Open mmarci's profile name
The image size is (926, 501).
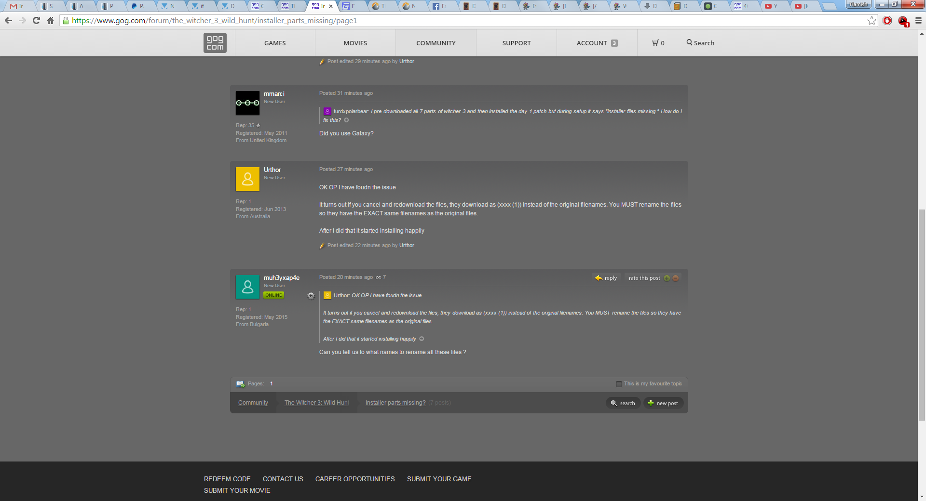(274, 93)
